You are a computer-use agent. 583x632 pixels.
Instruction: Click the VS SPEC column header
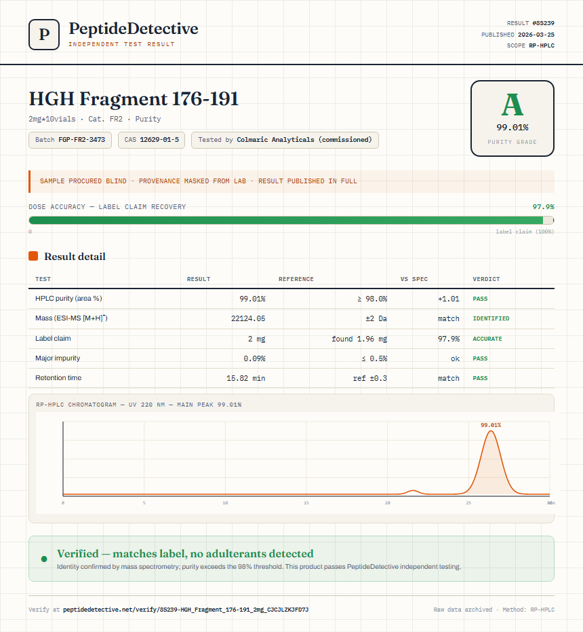[x=414, y=279]
